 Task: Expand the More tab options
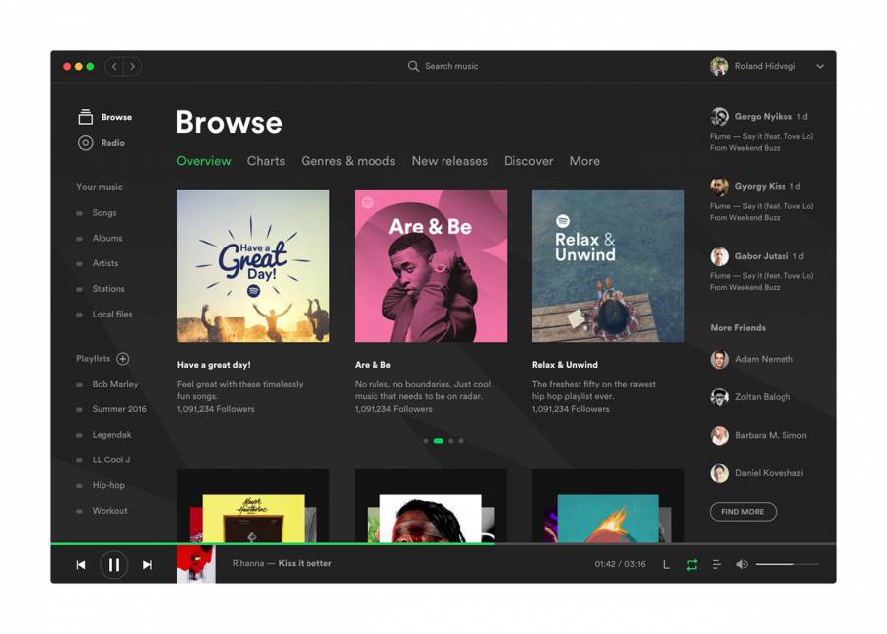[x=584, y=161]
